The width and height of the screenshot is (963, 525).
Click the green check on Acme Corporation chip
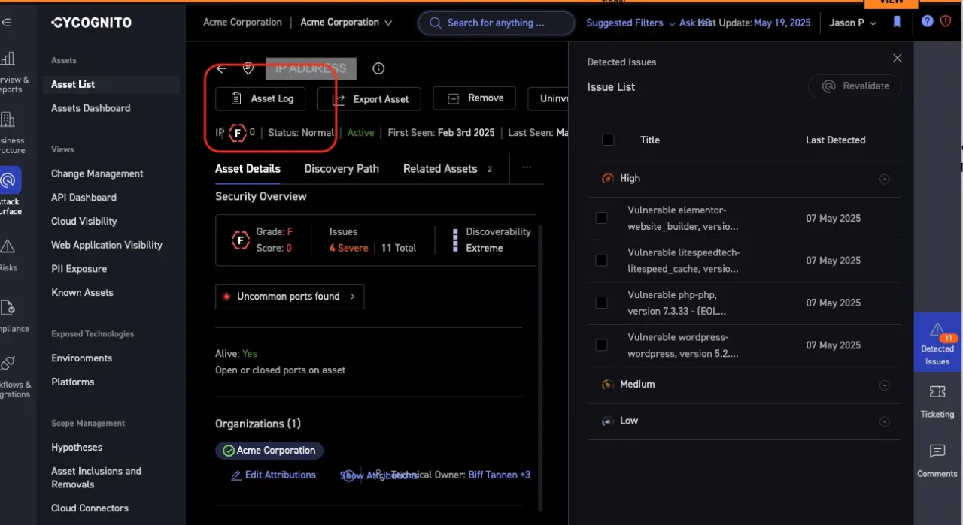click(x=229, y=451)
